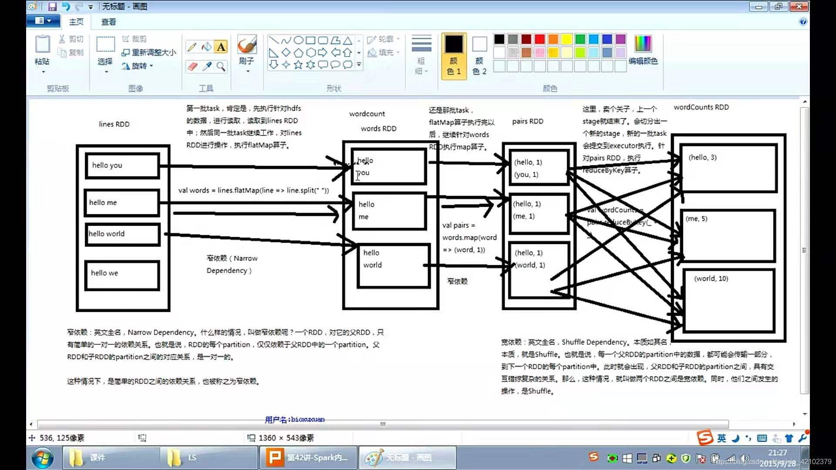Open the Edit colors button
Image resolution: width=836 pixels, height=470 pixels.
[643, 50]
